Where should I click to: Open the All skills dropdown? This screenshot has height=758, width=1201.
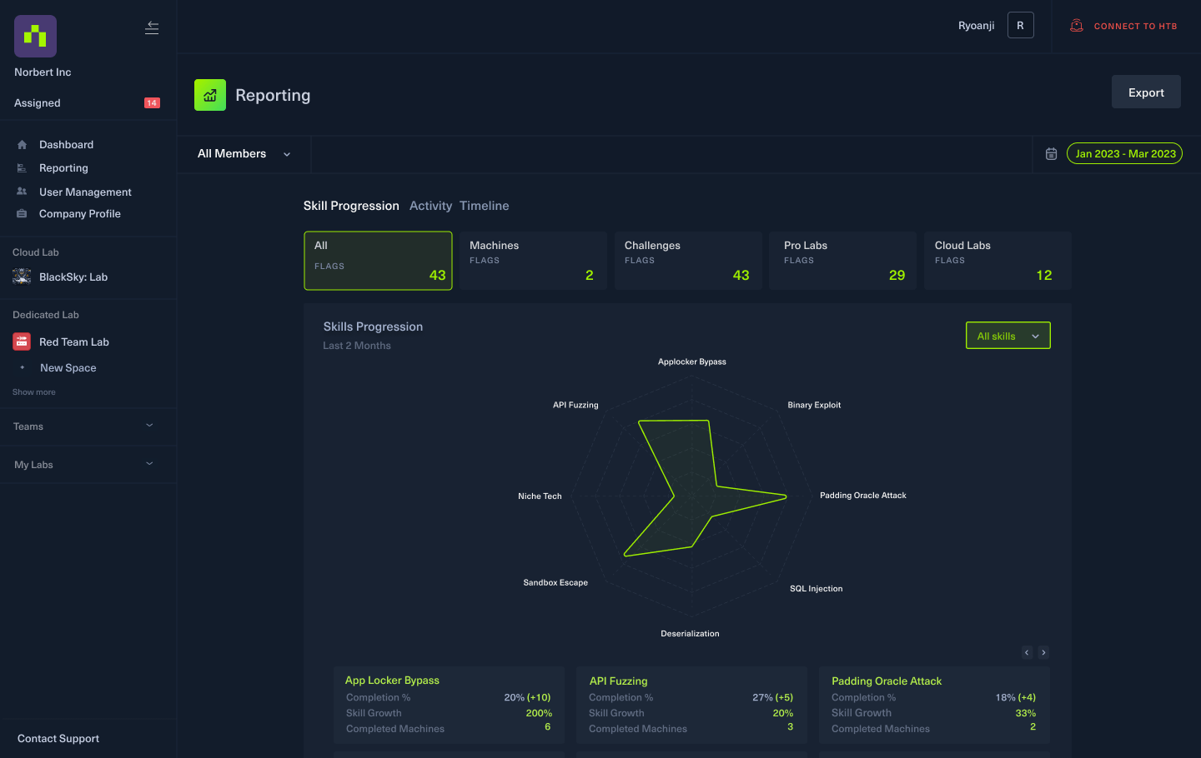tap(1008, 336)
